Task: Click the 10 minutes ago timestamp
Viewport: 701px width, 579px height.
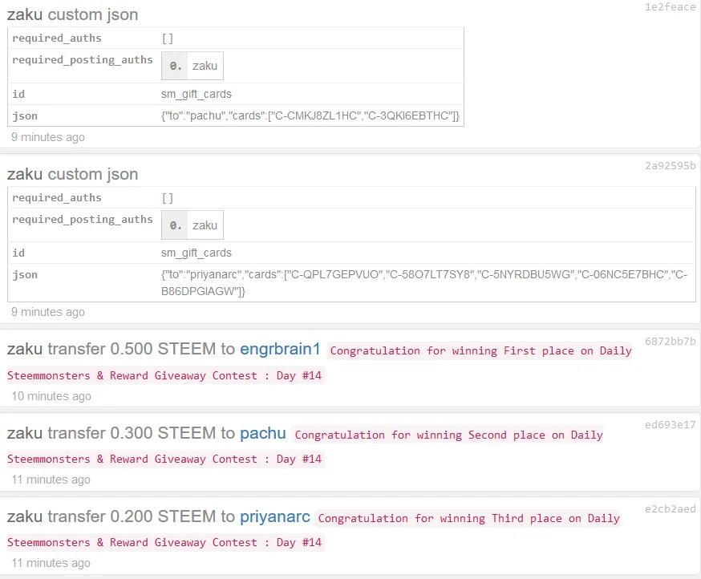Action: 51,396
